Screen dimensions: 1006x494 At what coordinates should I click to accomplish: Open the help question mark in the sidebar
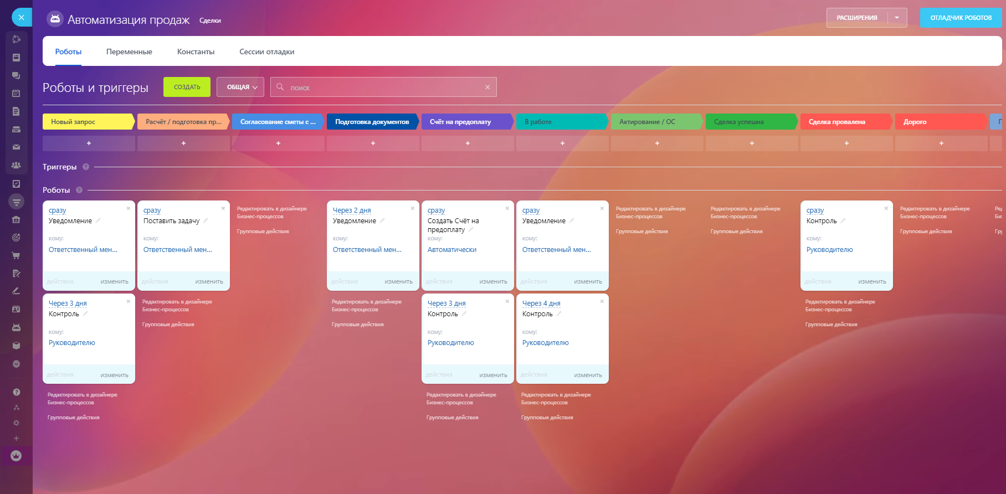coord(16,392)
